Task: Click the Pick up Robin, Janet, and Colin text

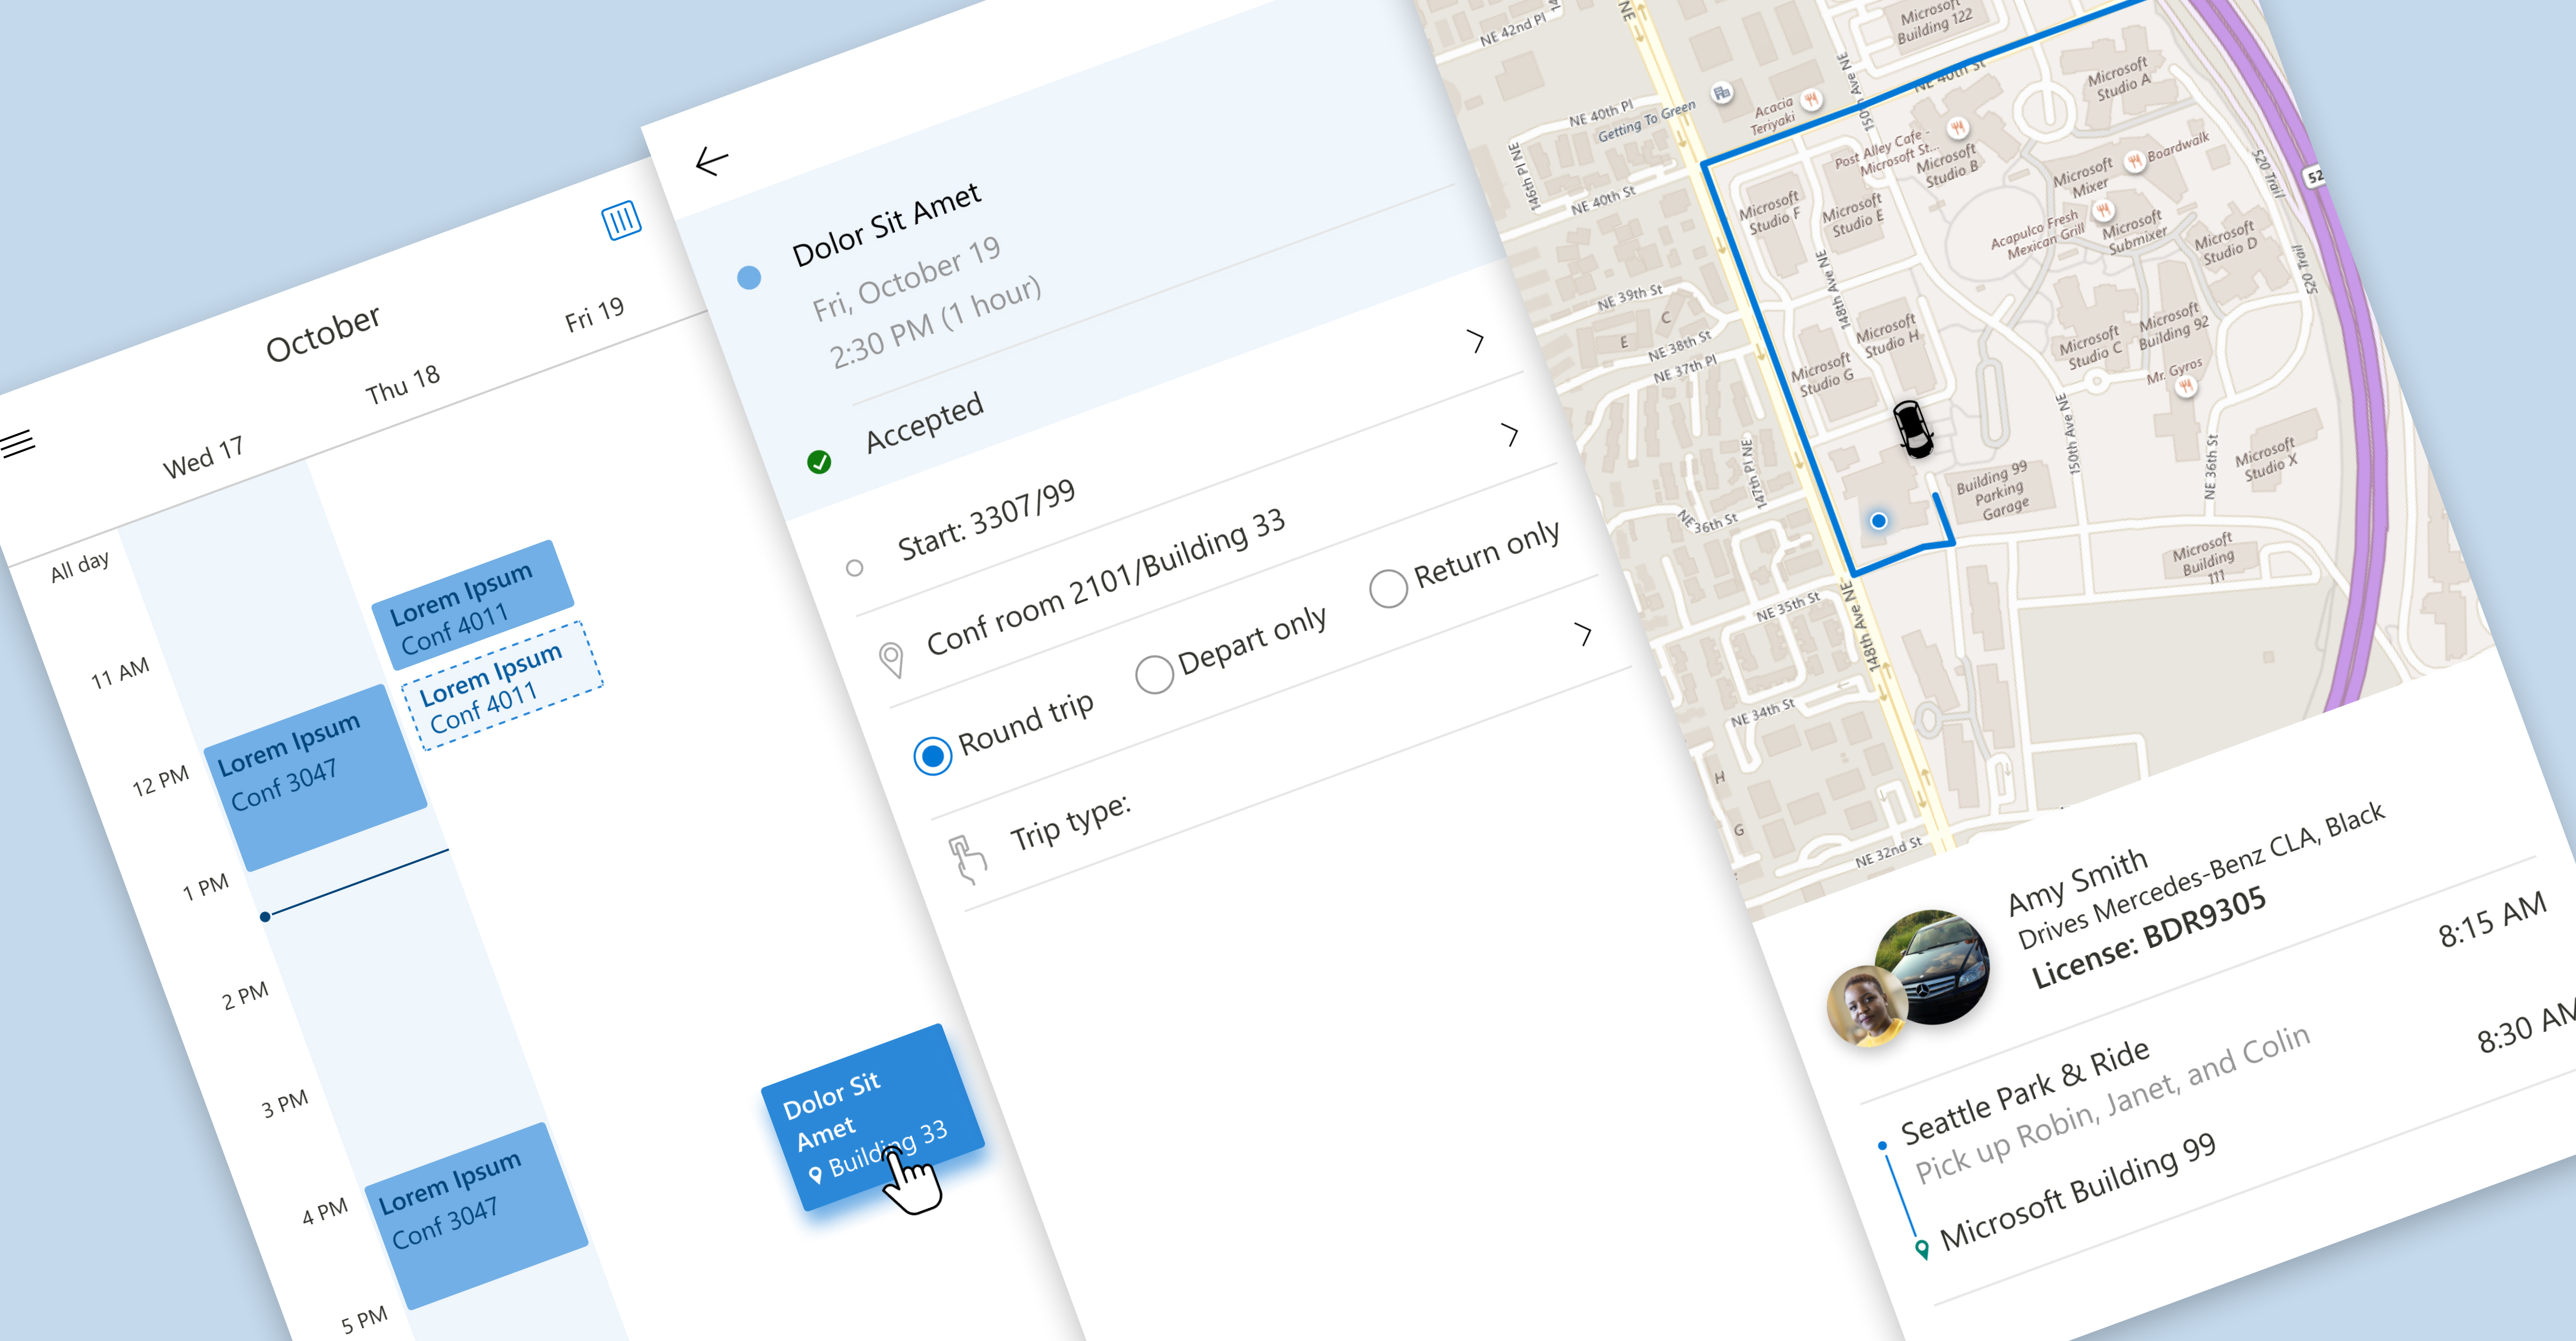Action: pos(2112,1103)
